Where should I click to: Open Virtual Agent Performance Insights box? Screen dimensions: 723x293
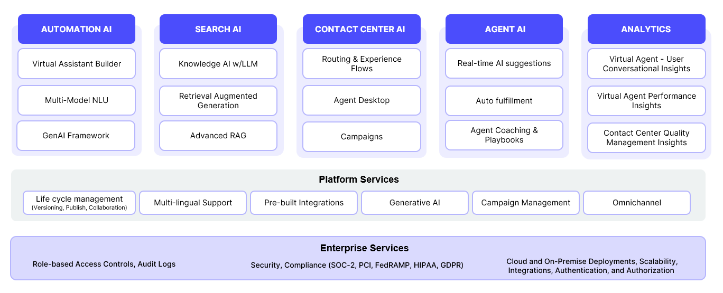point(646,101)
